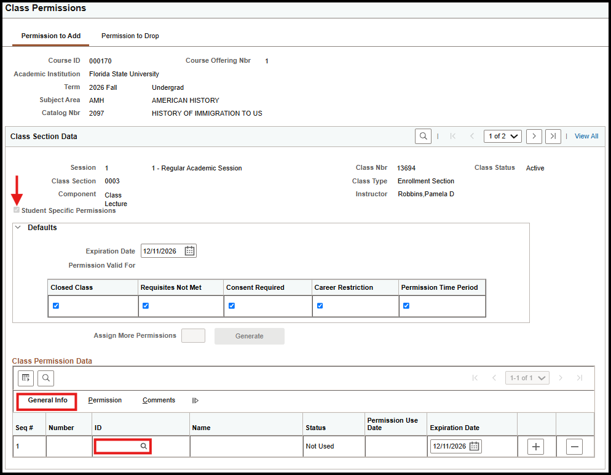Select the Permission grid tab

pos(105,401)
